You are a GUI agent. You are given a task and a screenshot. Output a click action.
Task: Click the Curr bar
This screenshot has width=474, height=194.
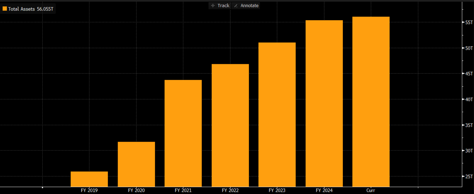[371, 102]
